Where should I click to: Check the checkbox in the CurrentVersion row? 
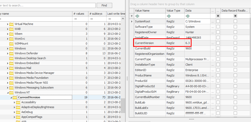(x=218, y=43)
